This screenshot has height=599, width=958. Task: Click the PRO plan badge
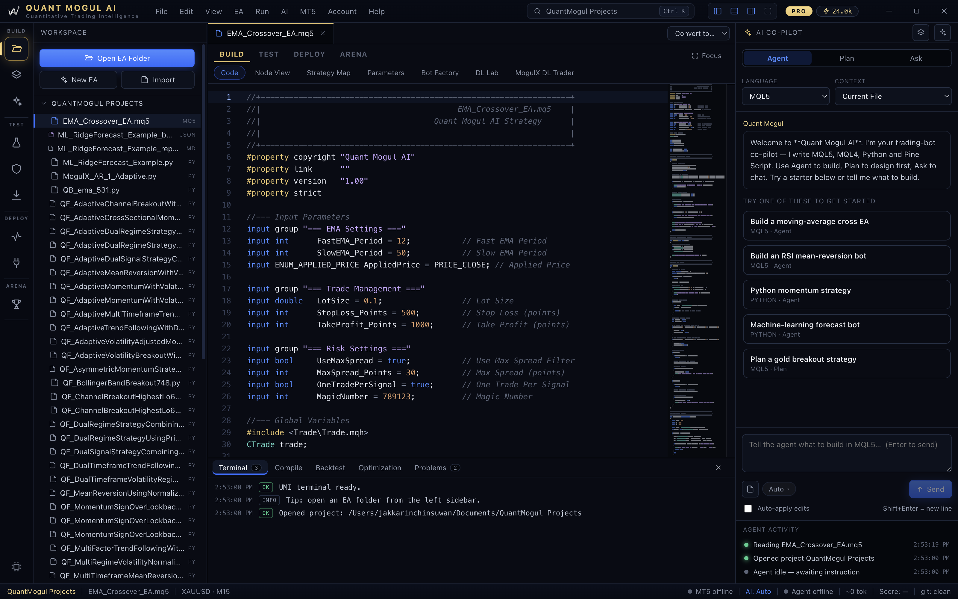(798, 11)
